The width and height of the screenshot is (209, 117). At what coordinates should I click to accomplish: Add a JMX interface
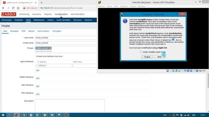click(x=38, y=86)
